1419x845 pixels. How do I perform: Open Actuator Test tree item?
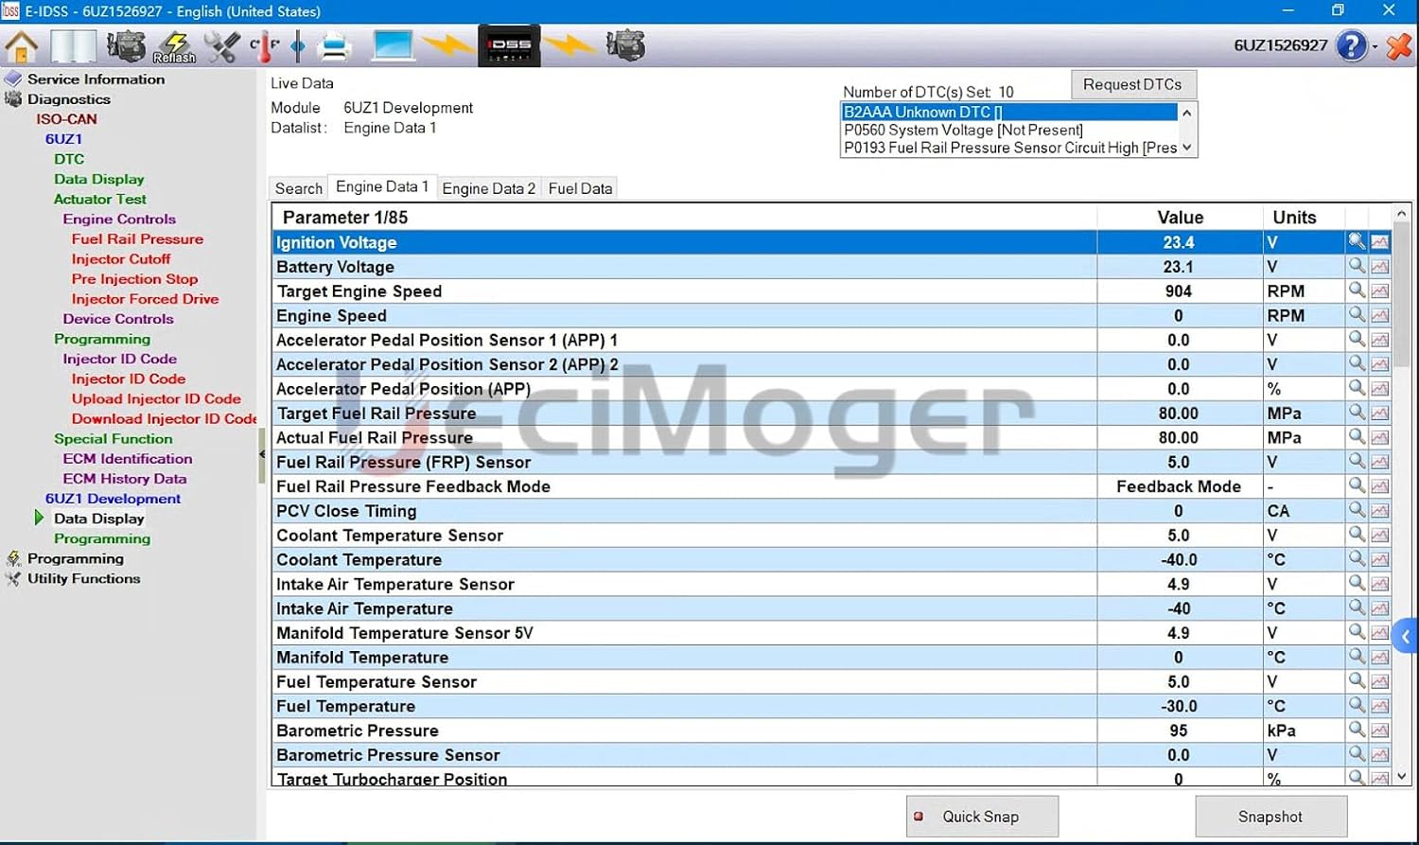pos(100,199)
